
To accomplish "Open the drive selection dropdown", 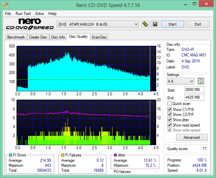I will (98, 24).
